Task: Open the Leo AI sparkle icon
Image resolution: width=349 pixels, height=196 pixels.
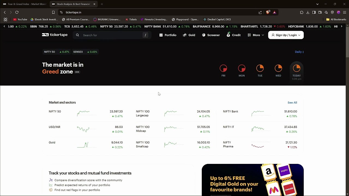Action: [x=326, y=12]
